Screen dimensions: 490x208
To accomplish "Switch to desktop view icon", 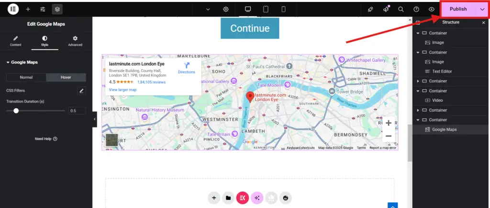I will click(248, 9).
